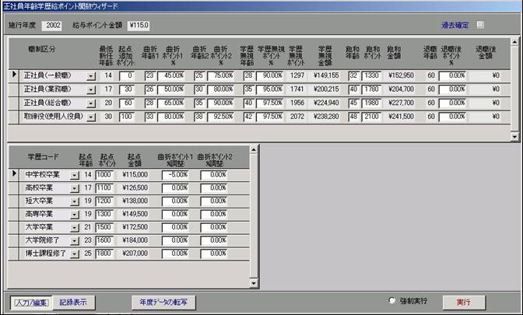Open dropdown for 短大卒業 row
Viewport: 523px width, 315px height.
tap(75, 201)
